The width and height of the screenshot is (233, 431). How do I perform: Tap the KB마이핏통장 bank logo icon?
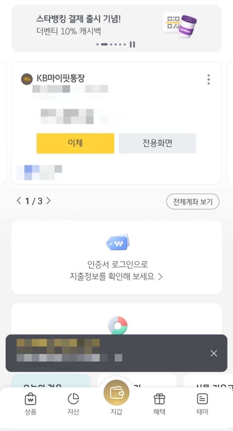coord(27,79)
